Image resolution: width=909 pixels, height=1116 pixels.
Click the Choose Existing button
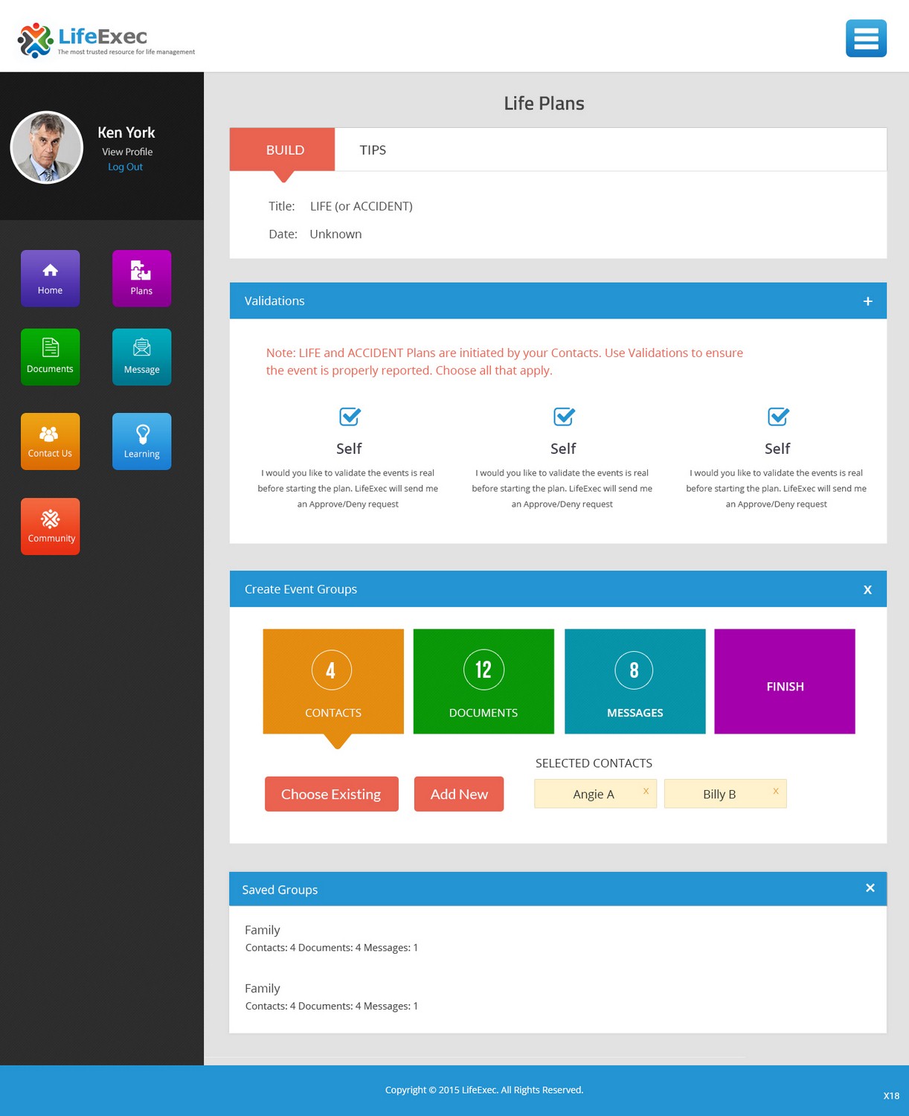coord(332,794)
